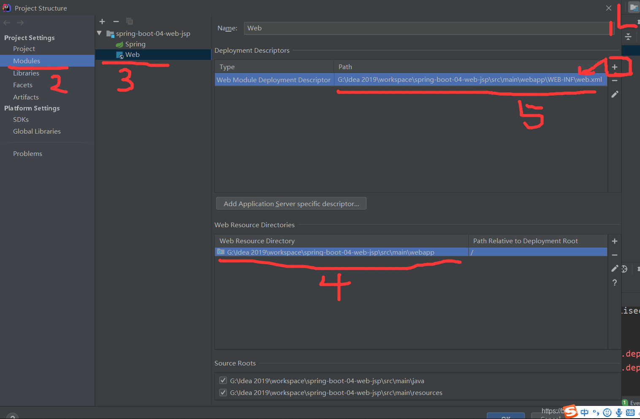Toggle Chinese input mode indicator
Screen dimensions: 640x419
(585, 413)
